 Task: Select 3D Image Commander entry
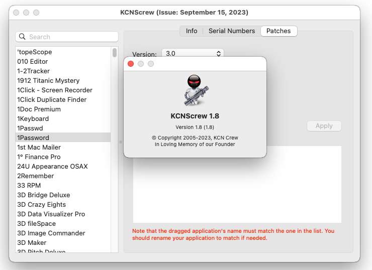[63, 233]
